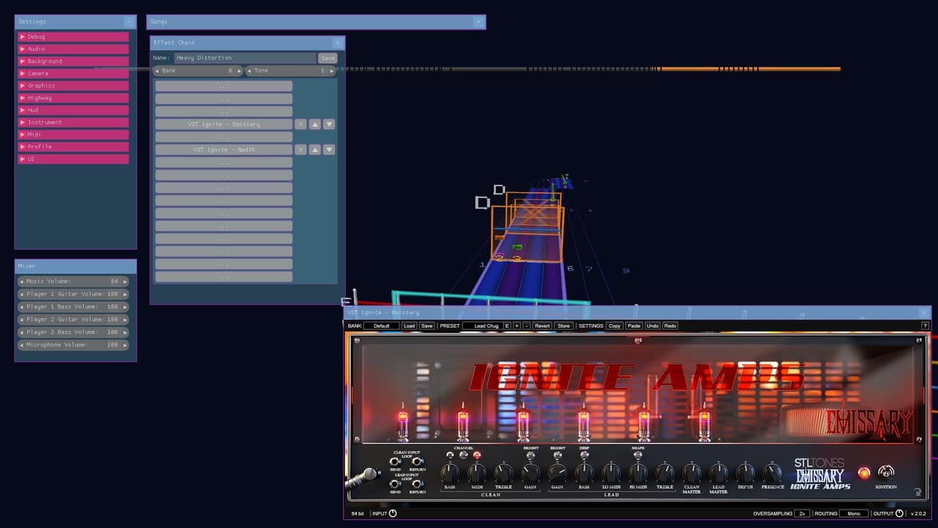The width and height of the screenshot is (938, 528).
Task: Store the current preset
Action: click(564, 326)
